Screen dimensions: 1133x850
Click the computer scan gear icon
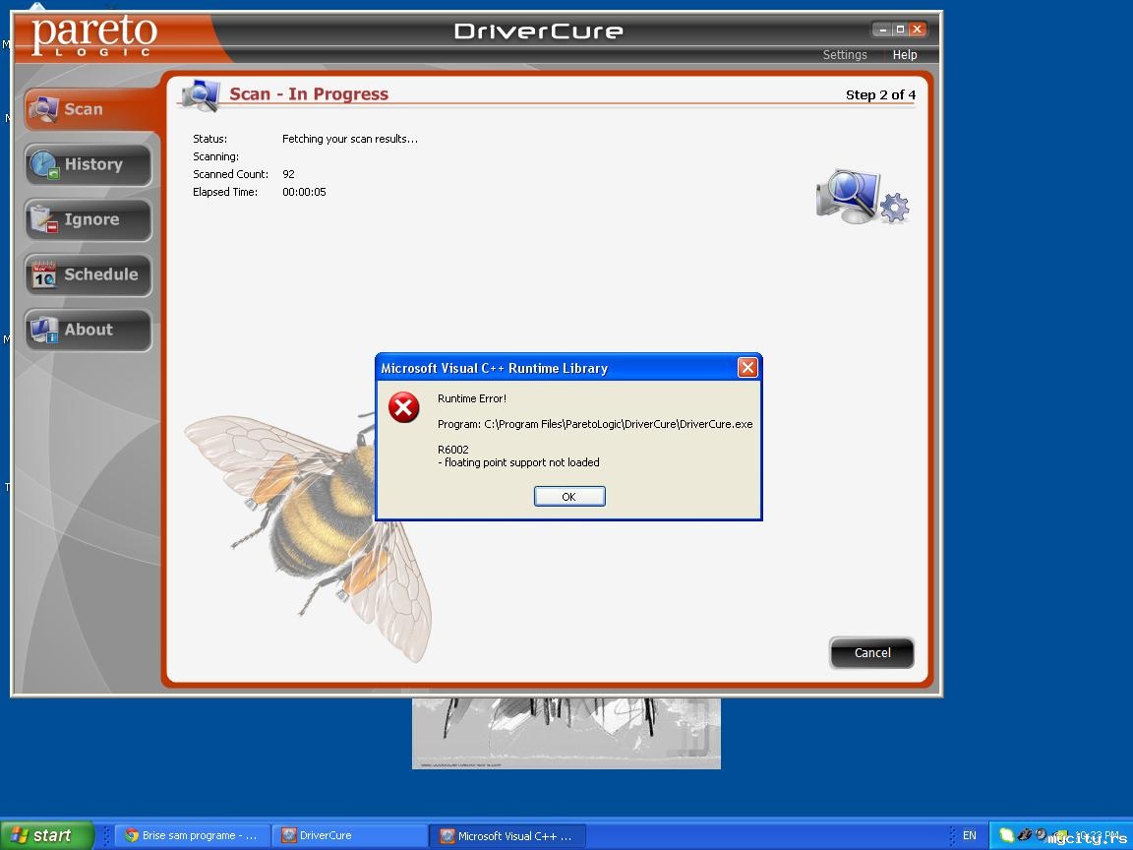pos(862,197)
